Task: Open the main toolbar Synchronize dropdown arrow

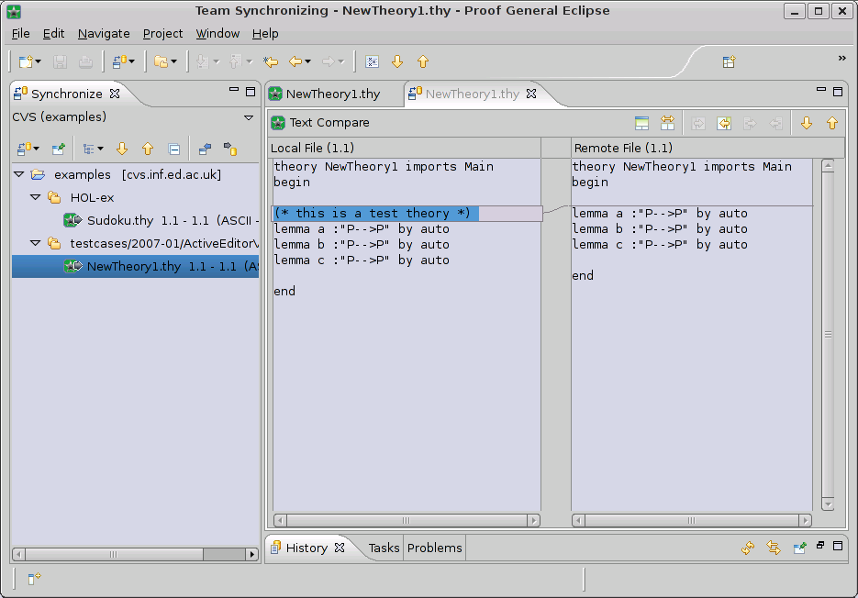Action: point(132,61)
